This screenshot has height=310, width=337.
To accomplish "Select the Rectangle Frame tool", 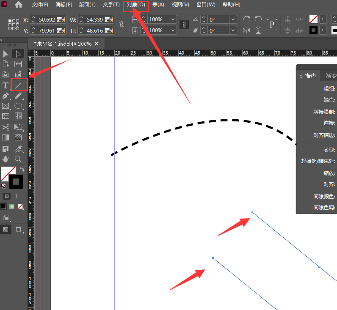I will tap(6, 106).
